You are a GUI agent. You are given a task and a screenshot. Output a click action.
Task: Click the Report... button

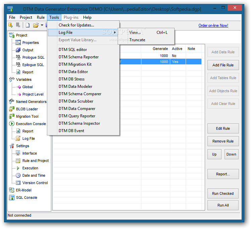tap(223, 174)
